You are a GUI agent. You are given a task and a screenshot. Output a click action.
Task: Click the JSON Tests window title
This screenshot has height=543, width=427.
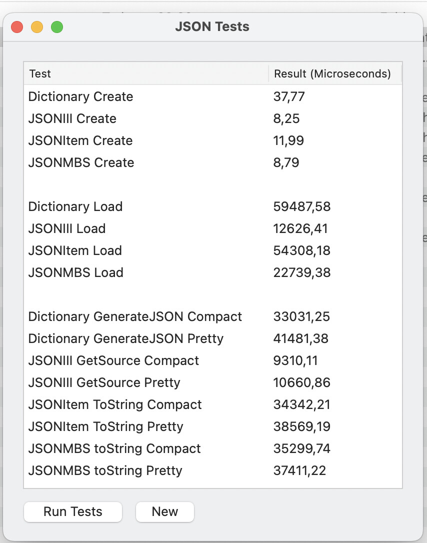(x=212, y=26)
